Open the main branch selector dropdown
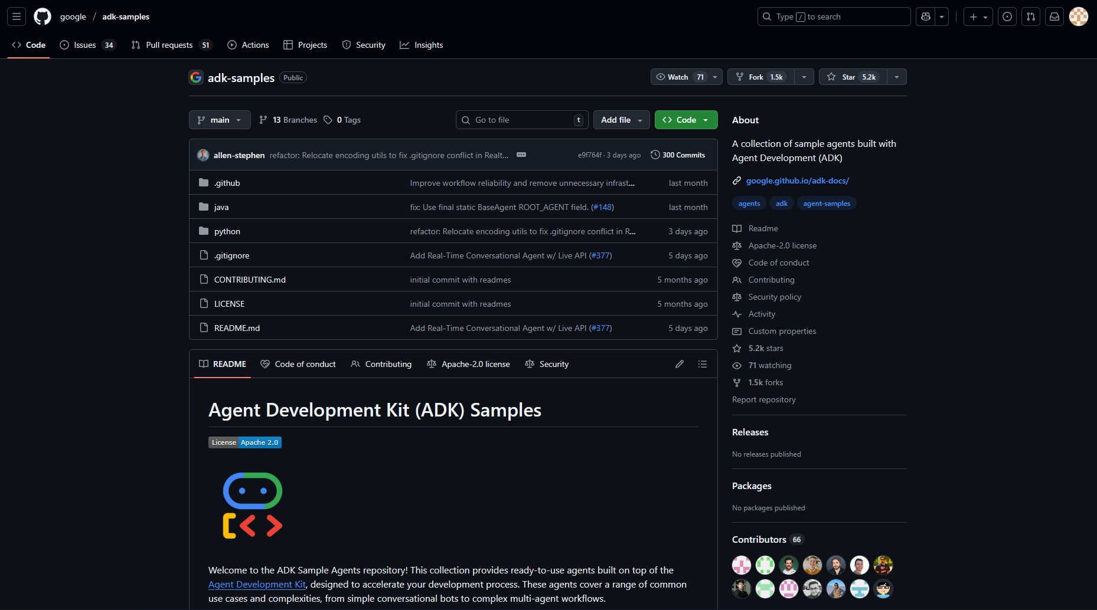The width and height of the screenshot is (1097, 610). pos(219,120)
